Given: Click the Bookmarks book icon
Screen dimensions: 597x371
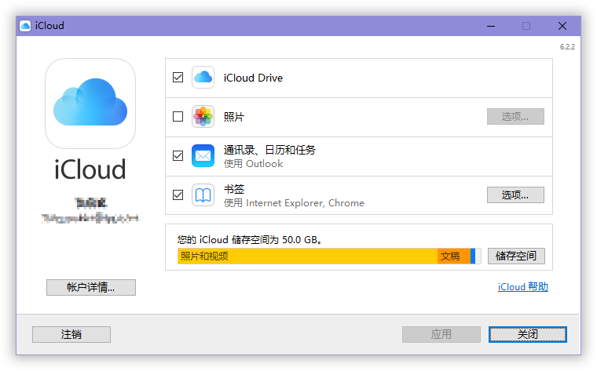Looking at the screenshot, I should (x=203, y=195).
